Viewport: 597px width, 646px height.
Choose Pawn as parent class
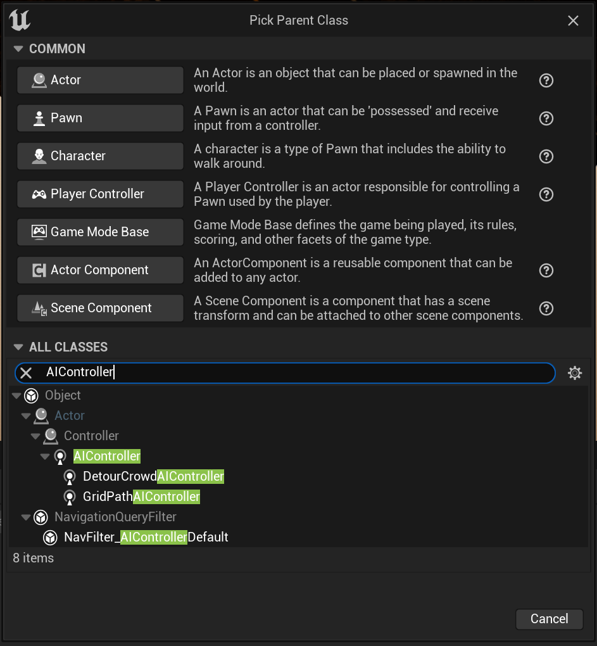click(100, 118)
